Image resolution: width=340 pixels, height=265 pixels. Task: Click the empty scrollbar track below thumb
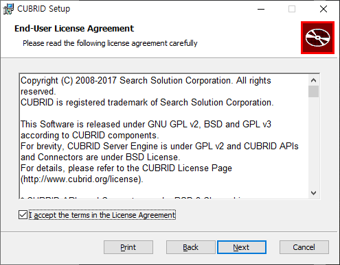point(313,142)
